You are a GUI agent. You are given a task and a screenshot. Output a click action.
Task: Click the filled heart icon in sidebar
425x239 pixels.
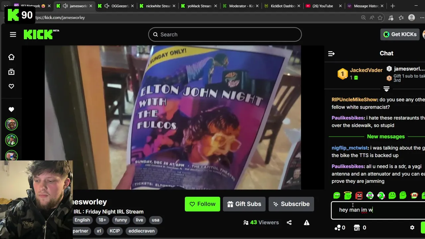pos(11,109)
